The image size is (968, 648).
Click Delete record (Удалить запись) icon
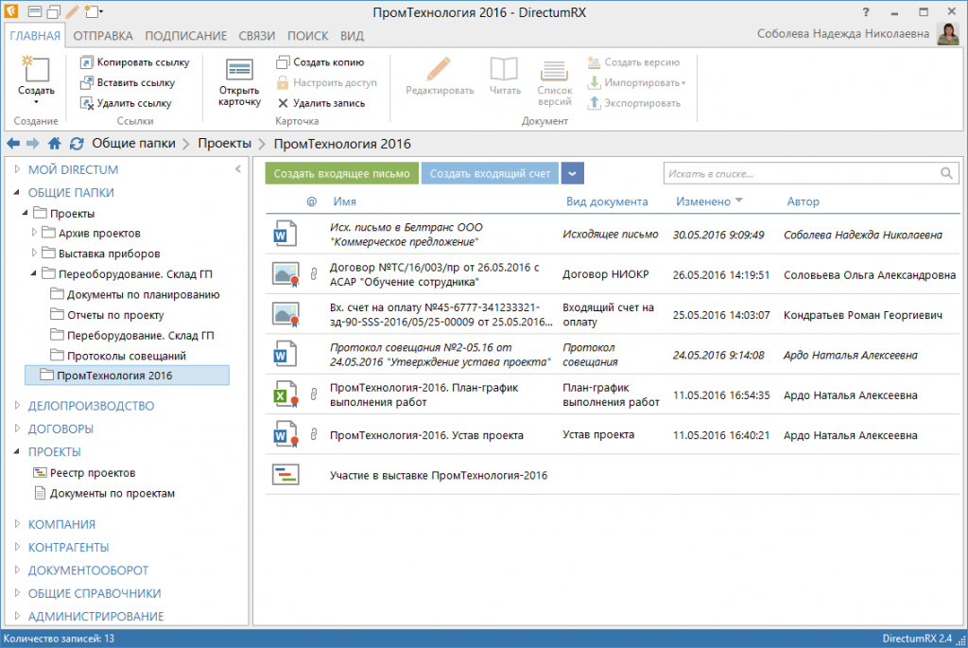pyautogui.click(x=283, y=103)
